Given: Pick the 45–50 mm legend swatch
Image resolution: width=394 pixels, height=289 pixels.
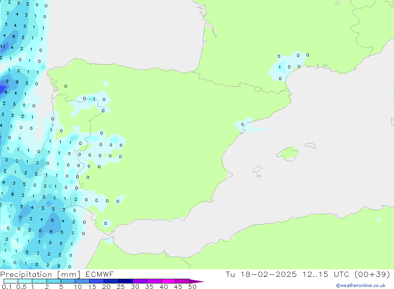Looking at the screenshot, I should [183, 281].
